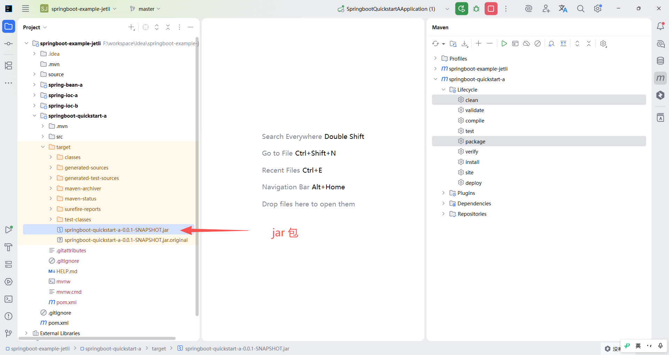Open the Commit tool window
Screen dimensions: 669x355
pyautogui.click(x=9, y=44)
